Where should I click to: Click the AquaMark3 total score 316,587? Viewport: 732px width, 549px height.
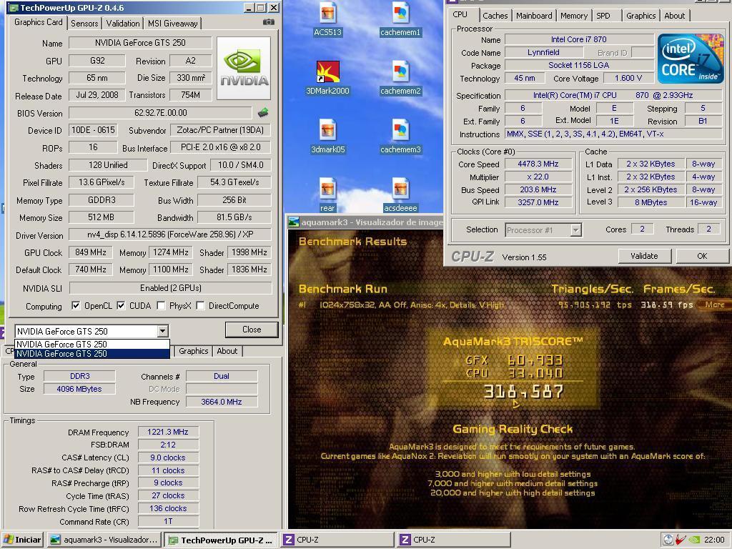(523, 392)
